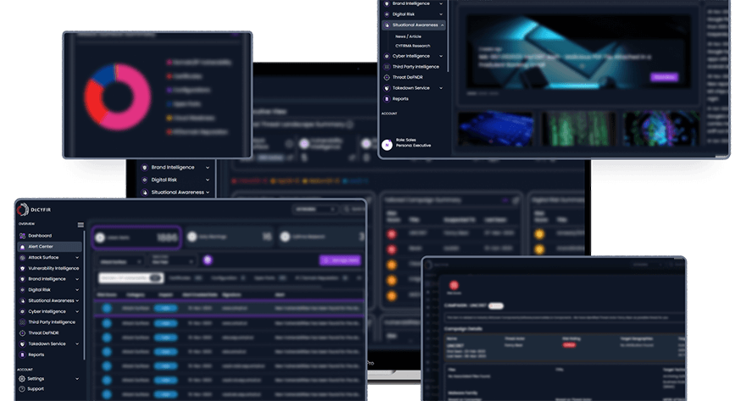Select the News / Article submenu item

[x=409, y=36]
